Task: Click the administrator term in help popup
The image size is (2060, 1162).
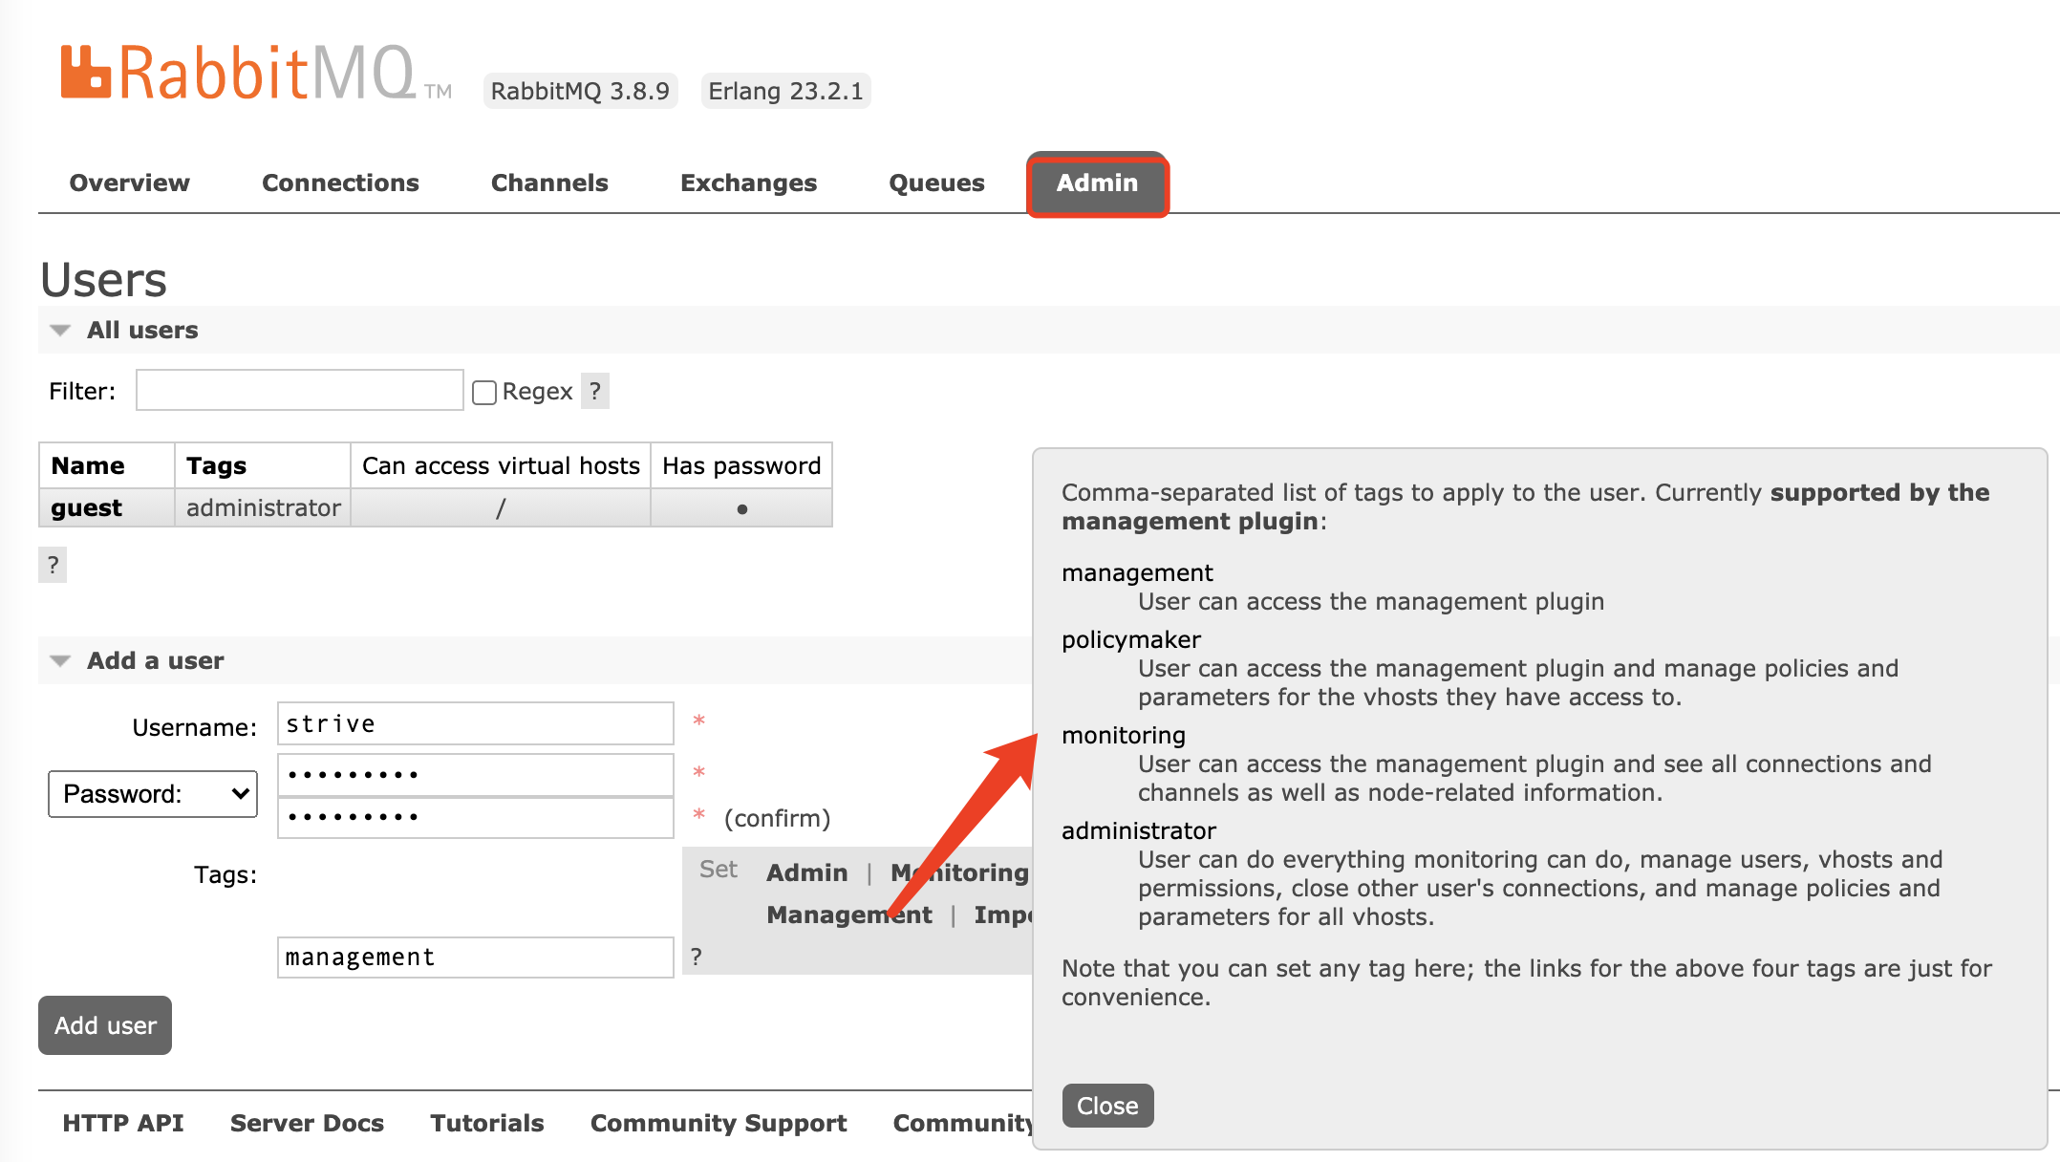Action: 1139,830
